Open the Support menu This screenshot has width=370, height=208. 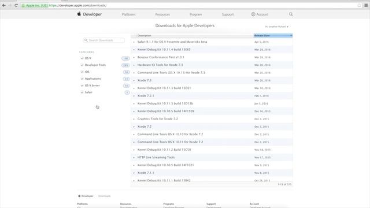[227, 14]
